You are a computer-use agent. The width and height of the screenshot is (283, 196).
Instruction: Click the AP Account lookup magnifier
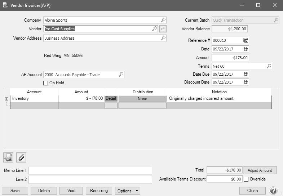tap(121, 75)
